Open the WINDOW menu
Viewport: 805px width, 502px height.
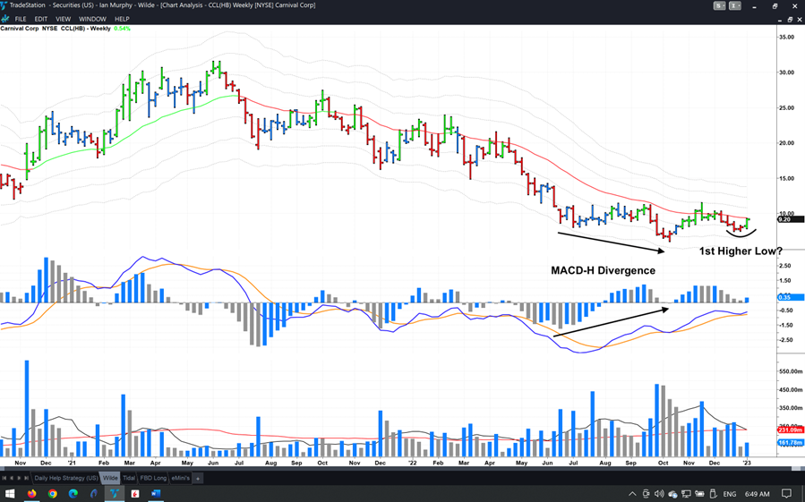pos(92,19)
